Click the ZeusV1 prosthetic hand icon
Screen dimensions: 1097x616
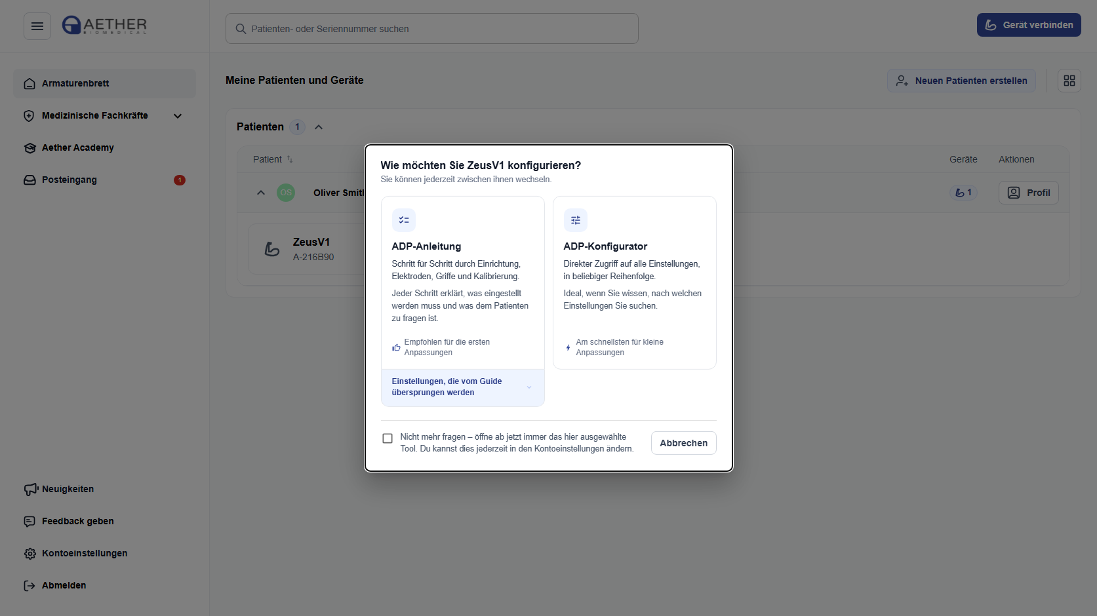[x=272, y=249]
